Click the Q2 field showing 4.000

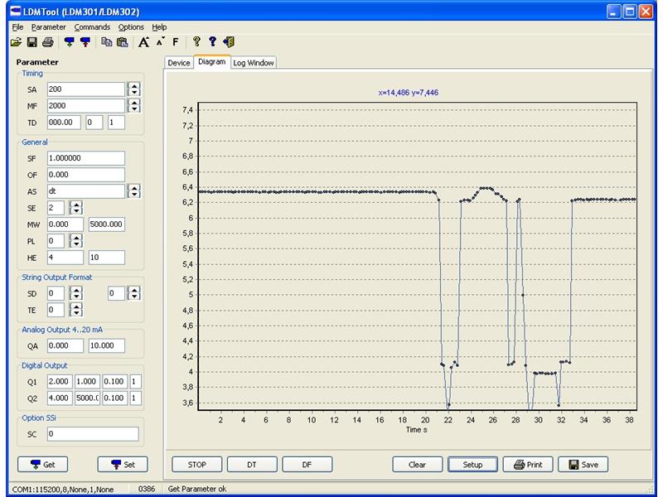(60, 398)
